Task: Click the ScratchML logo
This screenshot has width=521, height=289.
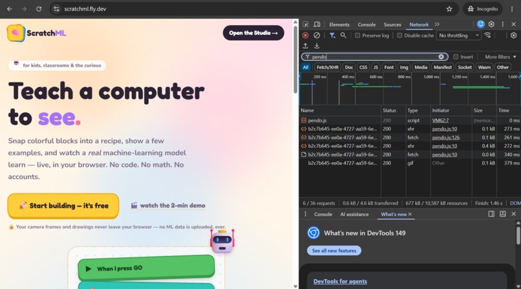Action: coord(37,33)
